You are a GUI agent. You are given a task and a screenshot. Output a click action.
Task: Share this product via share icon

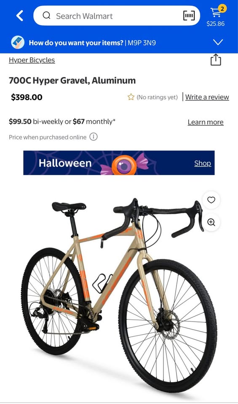pyautogui.click(x=216, y=60)
